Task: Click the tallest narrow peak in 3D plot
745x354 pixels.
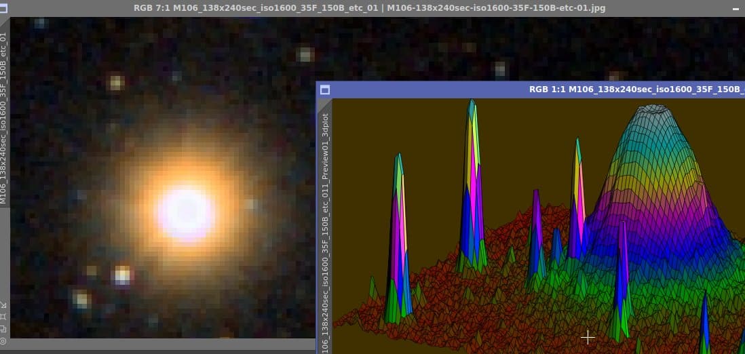Action: (472, 185)
